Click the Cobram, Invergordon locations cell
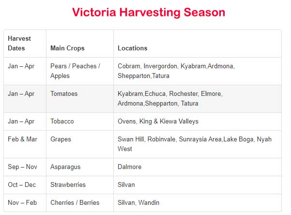Image resolution: width=291 pixels, height=215 pixels. click(198, 71)
